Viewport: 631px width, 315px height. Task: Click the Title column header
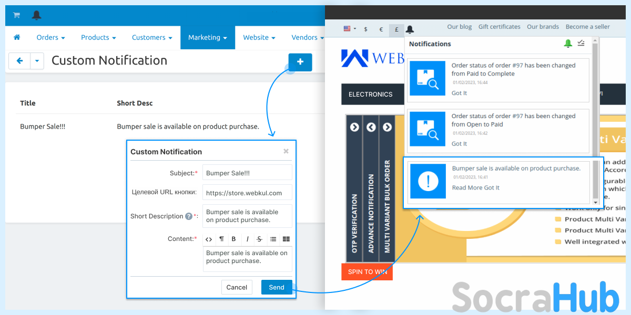tap(28, 103)
